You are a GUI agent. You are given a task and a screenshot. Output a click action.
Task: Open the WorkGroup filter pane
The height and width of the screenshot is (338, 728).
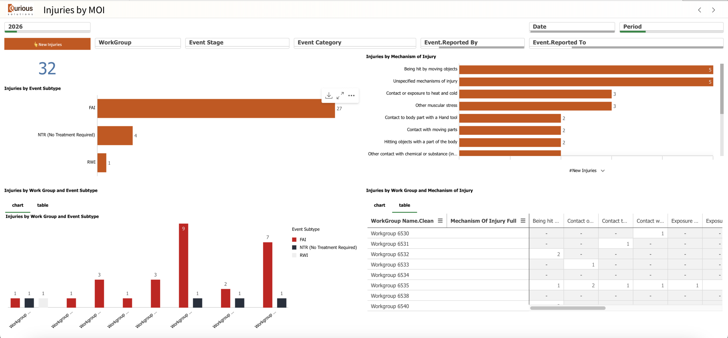pos(138,43)
